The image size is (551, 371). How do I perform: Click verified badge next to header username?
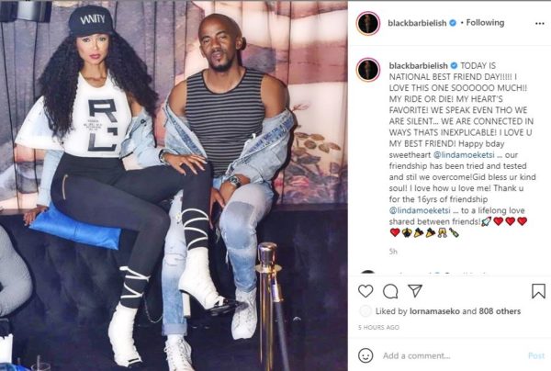pyautogui.click(x=454, y=23)
